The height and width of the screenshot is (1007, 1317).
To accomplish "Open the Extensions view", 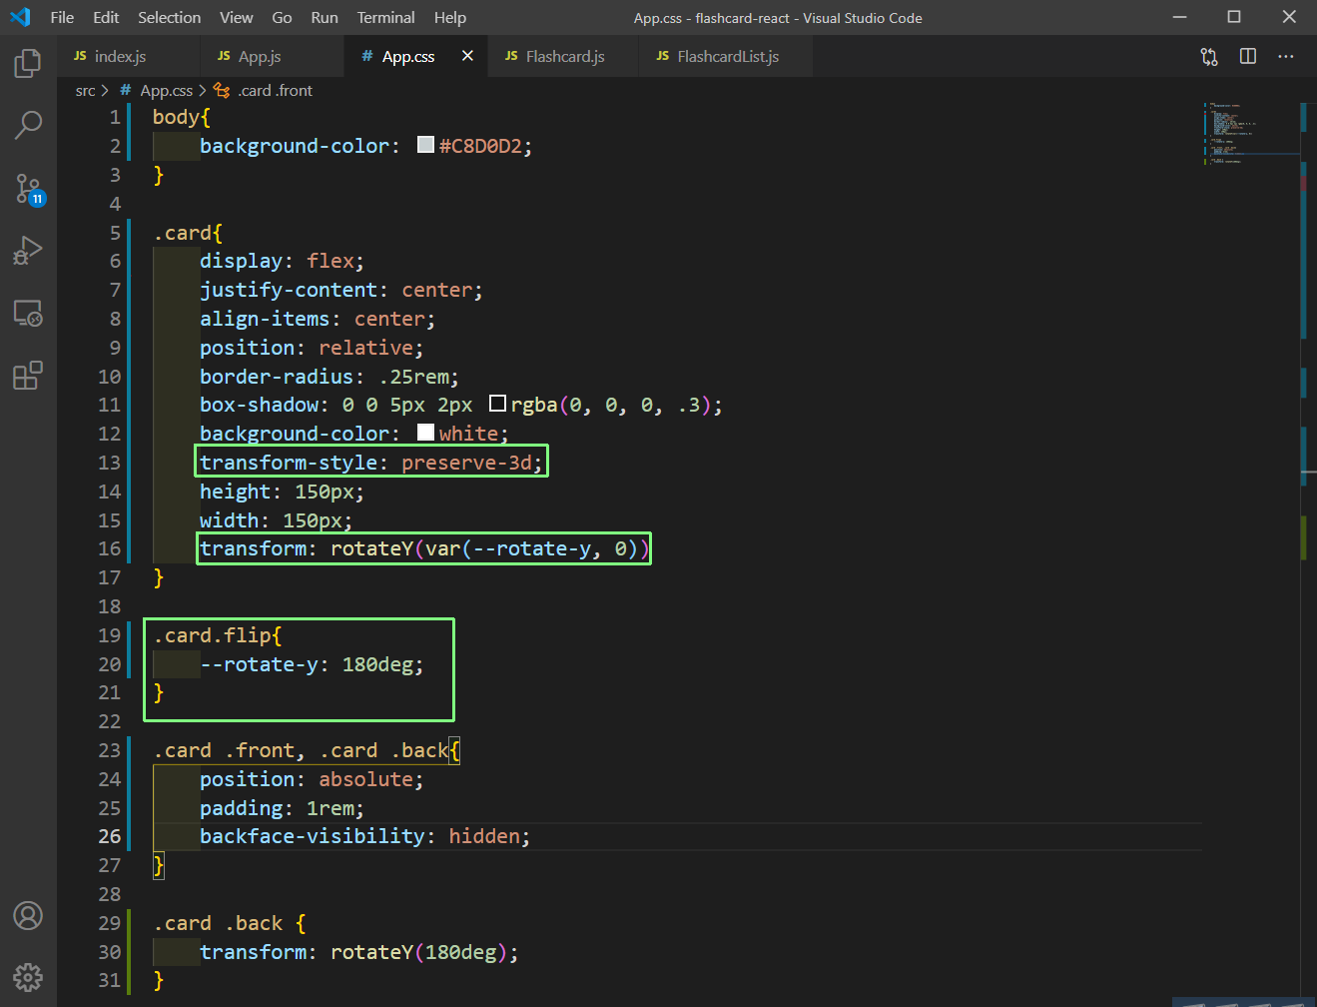I will (28, 376).
